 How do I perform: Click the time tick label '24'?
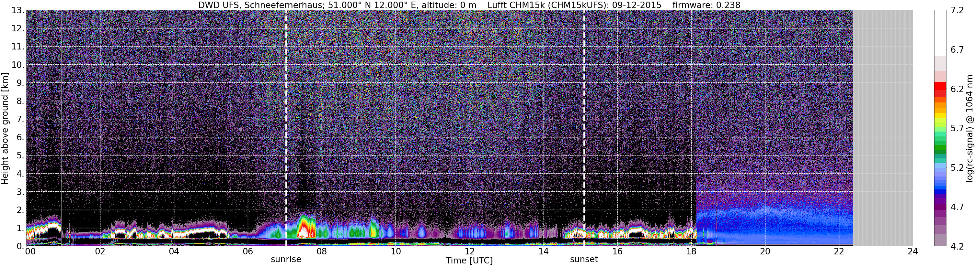click(912, 251)
